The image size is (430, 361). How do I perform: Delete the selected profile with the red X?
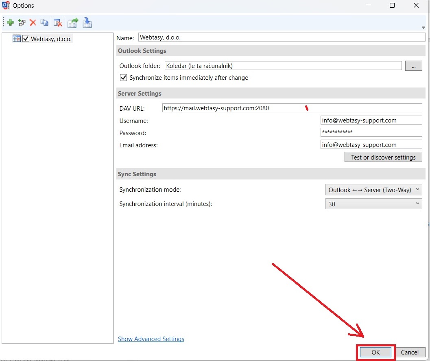[33, 23]
